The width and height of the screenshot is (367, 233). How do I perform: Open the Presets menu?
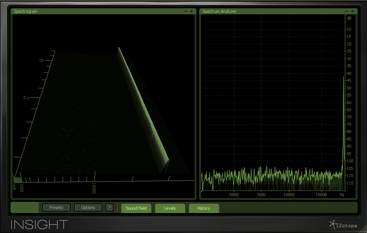click(56, 207)
